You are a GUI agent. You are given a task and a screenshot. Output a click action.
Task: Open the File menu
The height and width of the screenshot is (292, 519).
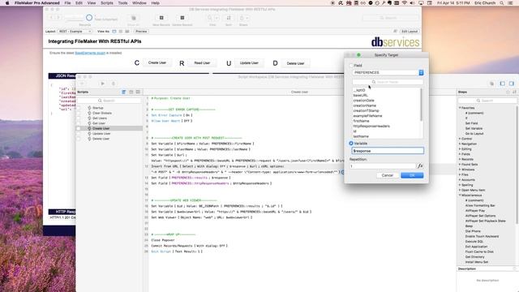[67, 3]
